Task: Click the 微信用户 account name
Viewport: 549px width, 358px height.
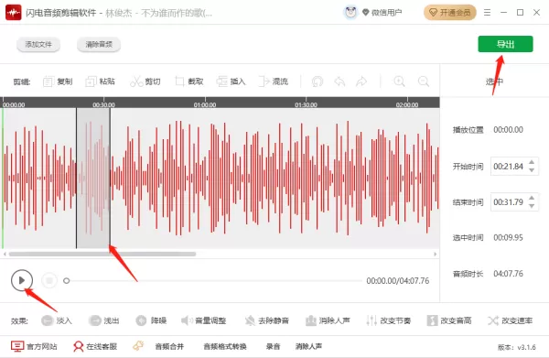Action: (386, 13)
